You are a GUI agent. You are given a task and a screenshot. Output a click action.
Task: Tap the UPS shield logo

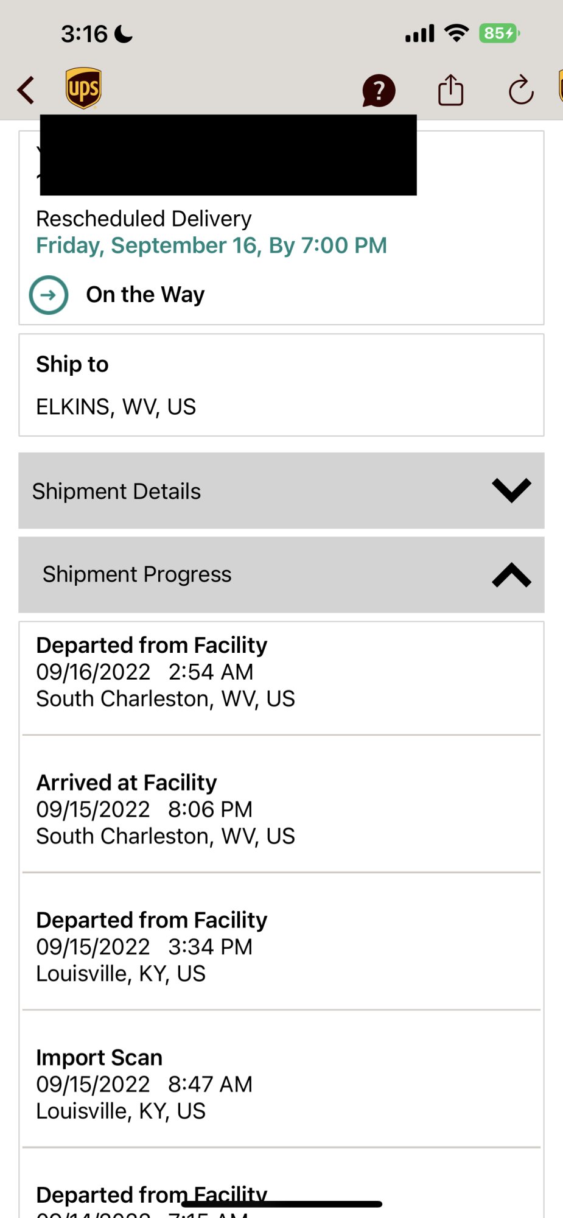(83, 88)
